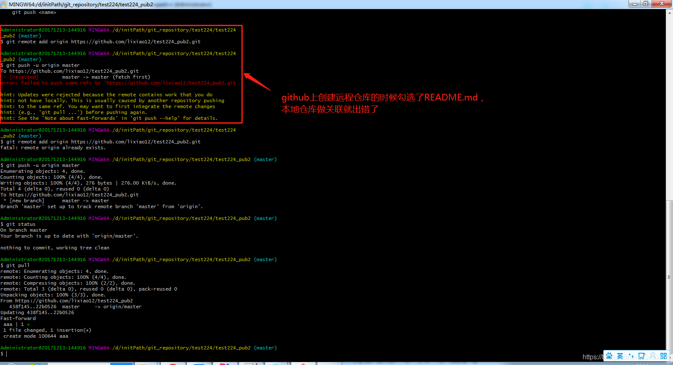Viewport: 673px width, 365px height.
Task: Click the '$ git pull' command line
Action: pyautogui.click(x=15, y=265)
